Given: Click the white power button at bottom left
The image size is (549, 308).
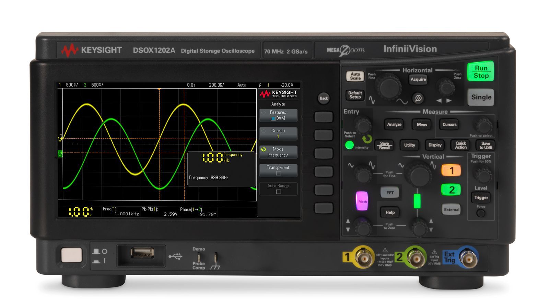Looking at the screenshot, I should pos(72,255).
